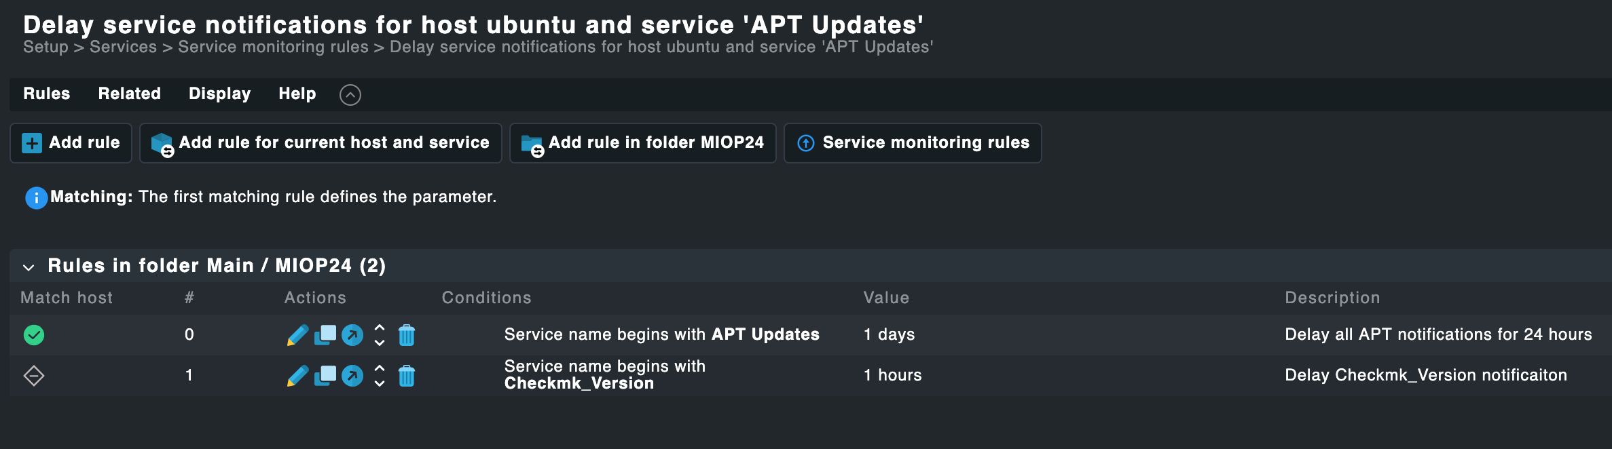This screenshot has height=449, width=1612.
Task: Click the green checkmark match indicator on rule 0
Action: click(33, 334)
